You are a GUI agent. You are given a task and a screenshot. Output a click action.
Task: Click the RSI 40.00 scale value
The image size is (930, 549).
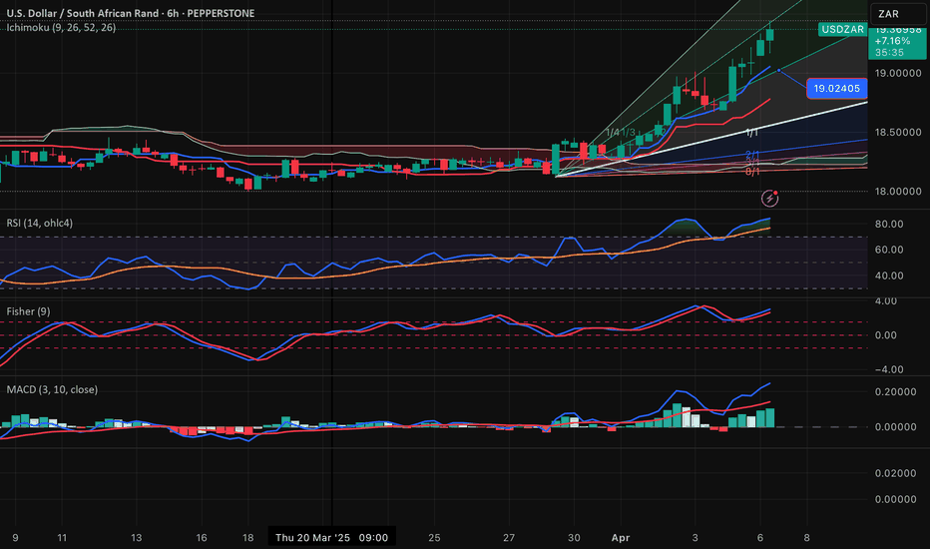coord(889,275)
